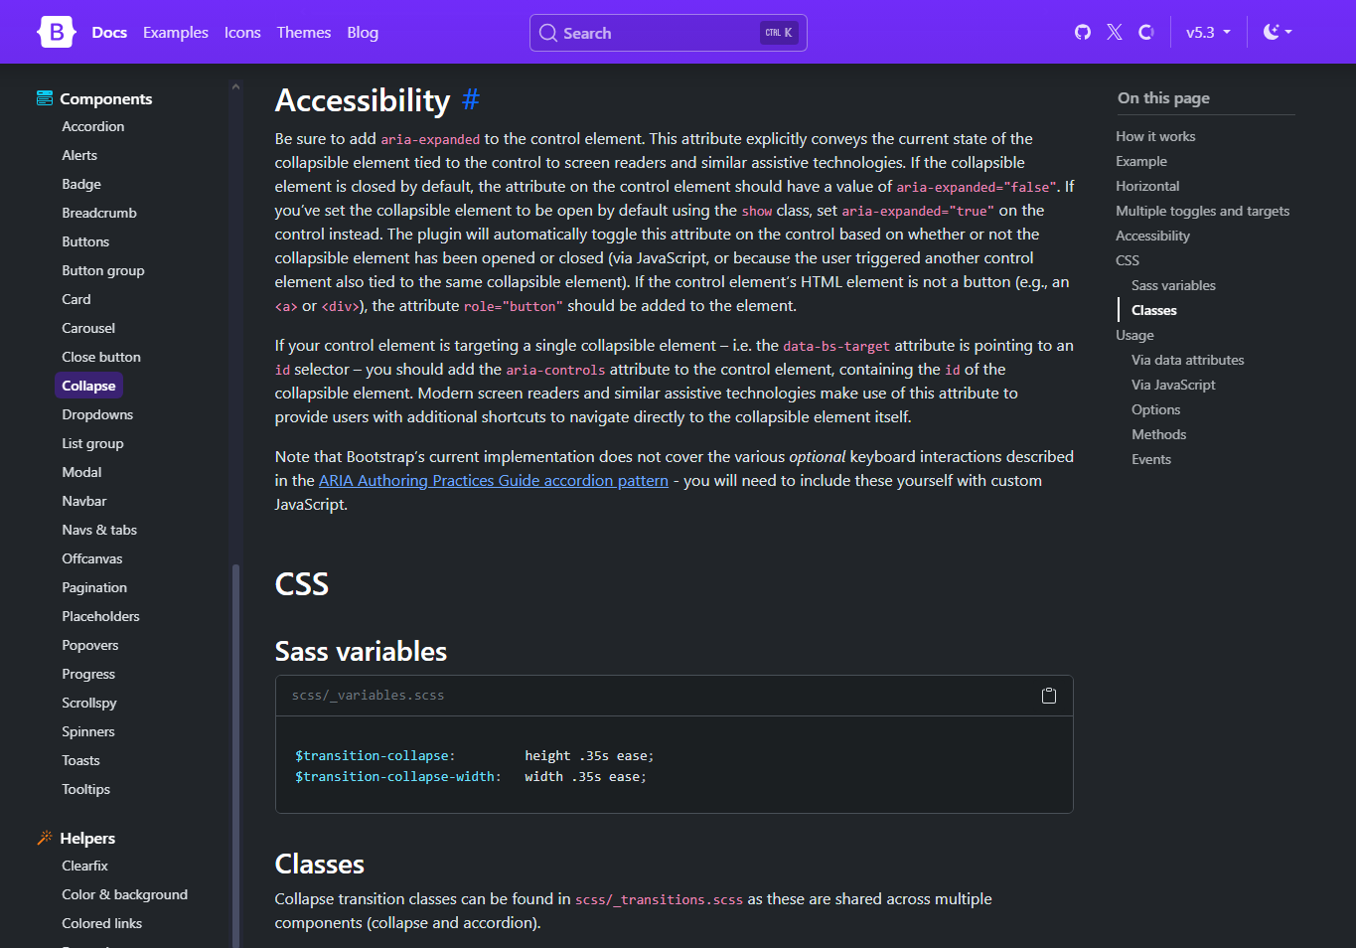The image size is (1356, 948).
Task: Click the Search input field
Action: click(668, 33)
